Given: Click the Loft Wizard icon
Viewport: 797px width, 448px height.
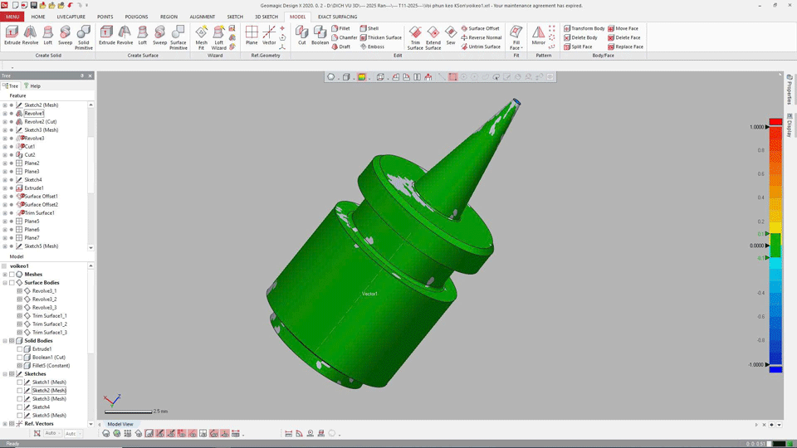Looking at the screenshot, I should (218, 36).
